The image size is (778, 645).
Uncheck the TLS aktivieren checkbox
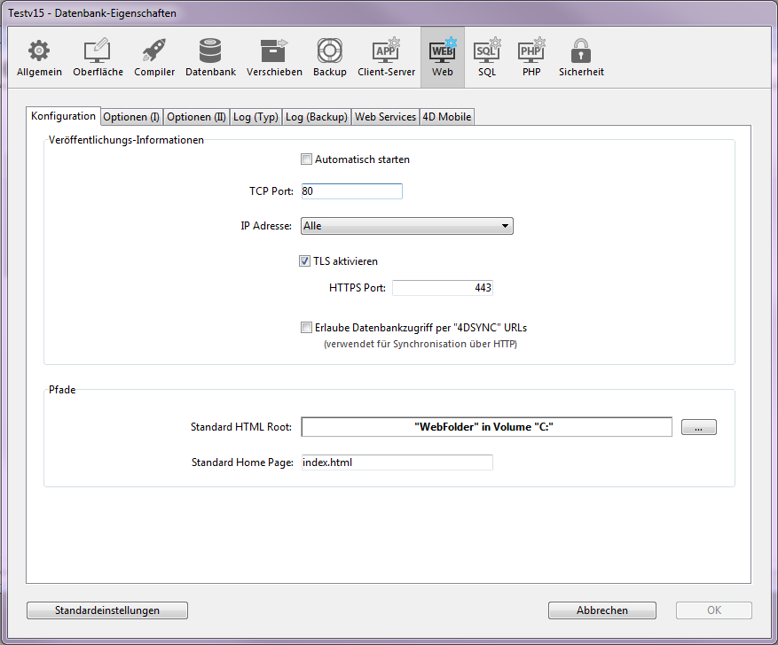click(305, 261)
